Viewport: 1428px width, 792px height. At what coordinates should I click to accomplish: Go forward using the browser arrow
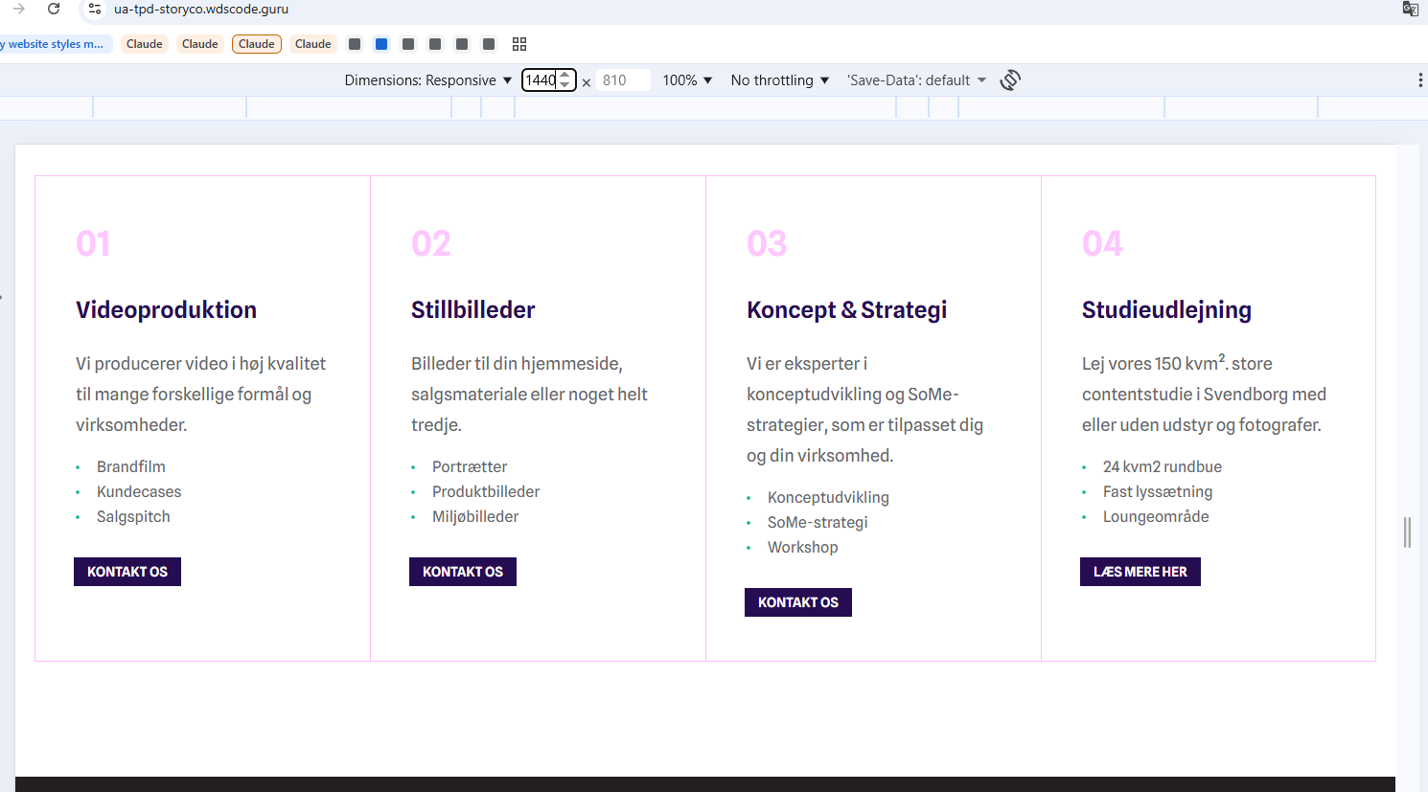click(x=19, y=9)
